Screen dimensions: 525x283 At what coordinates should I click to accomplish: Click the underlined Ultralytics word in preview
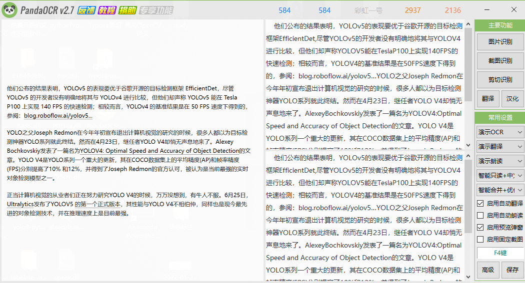point(20,204)
